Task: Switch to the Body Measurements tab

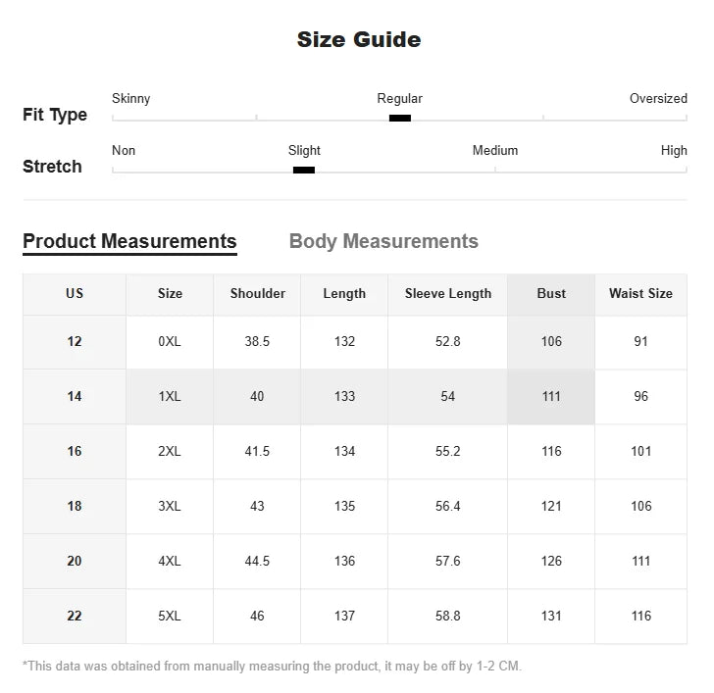Action: tap(383, 241)
